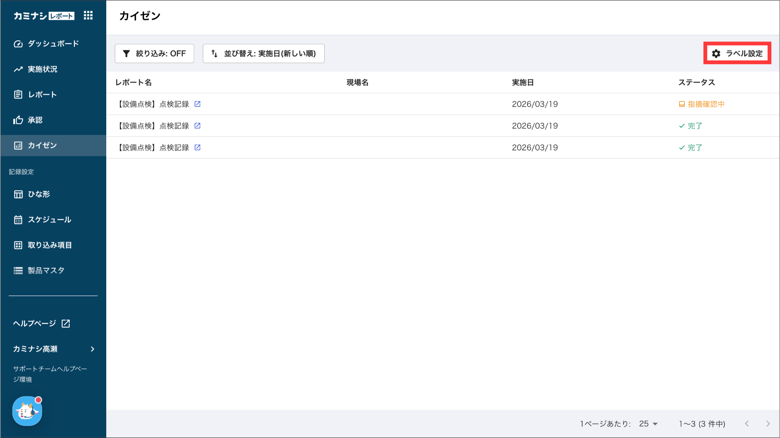The image size is (780, 438).
Task: Click the 承認 thumbs-up icon in sidebar
Action: coord(18,120)
